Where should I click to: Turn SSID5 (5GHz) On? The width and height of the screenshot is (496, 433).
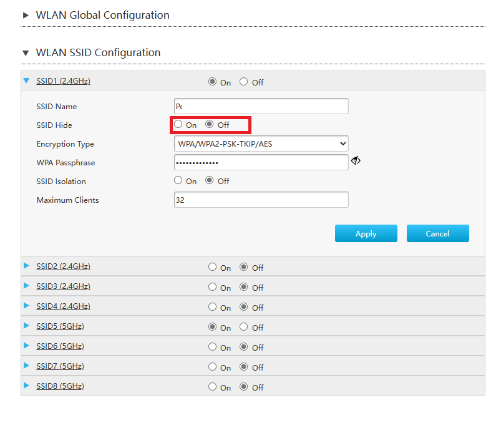212,327
